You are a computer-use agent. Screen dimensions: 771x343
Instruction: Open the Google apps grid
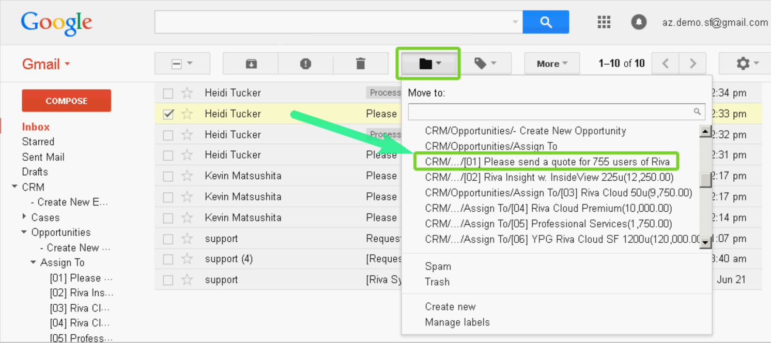point(604,22)
